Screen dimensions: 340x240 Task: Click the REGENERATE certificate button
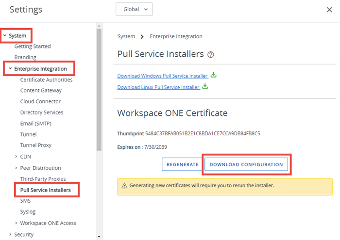click(182, 164)
